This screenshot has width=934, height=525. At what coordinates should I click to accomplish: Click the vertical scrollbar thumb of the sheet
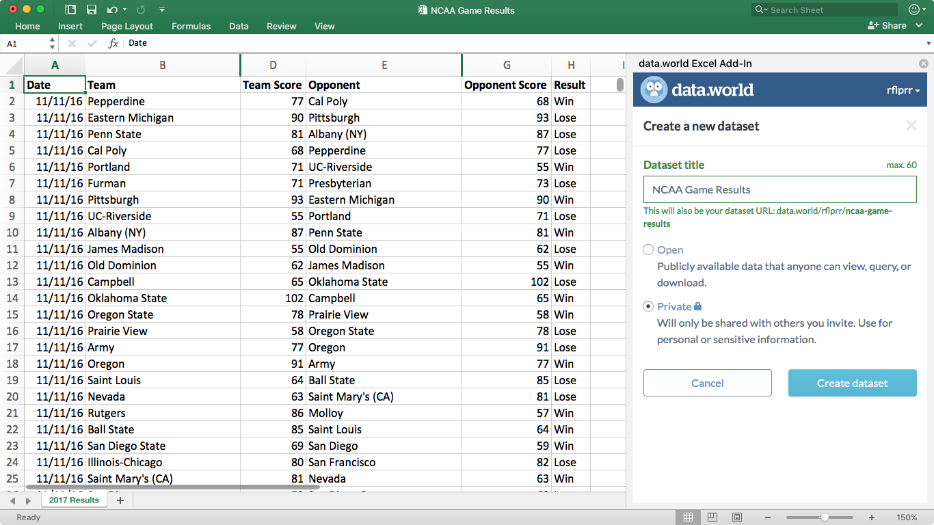coord(620,85)
